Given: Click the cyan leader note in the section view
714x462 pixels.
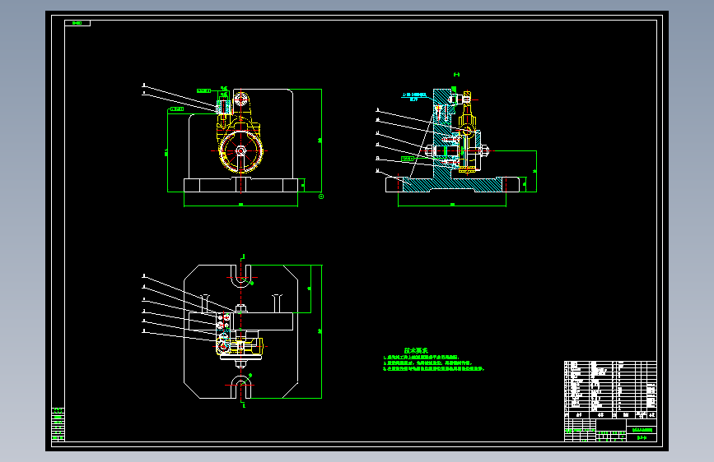Looking at the screenshot, I should pyautogui.click(x=414, y=96).
